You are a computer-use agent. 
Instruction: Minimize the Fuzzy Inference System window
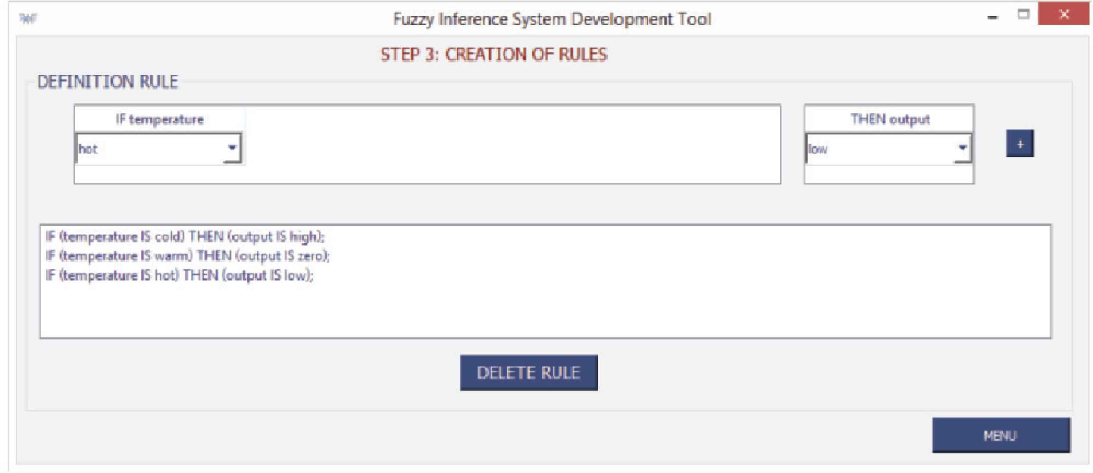tap(993, 17)
